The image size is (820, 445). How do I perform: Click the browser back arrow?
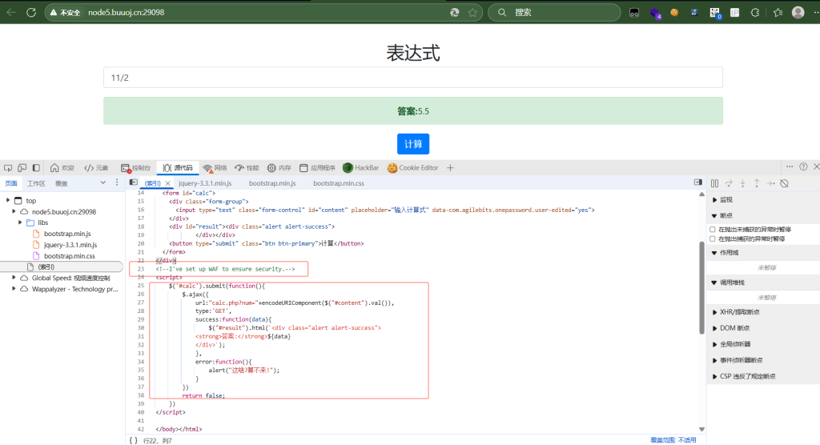click(x=11, y=12)
